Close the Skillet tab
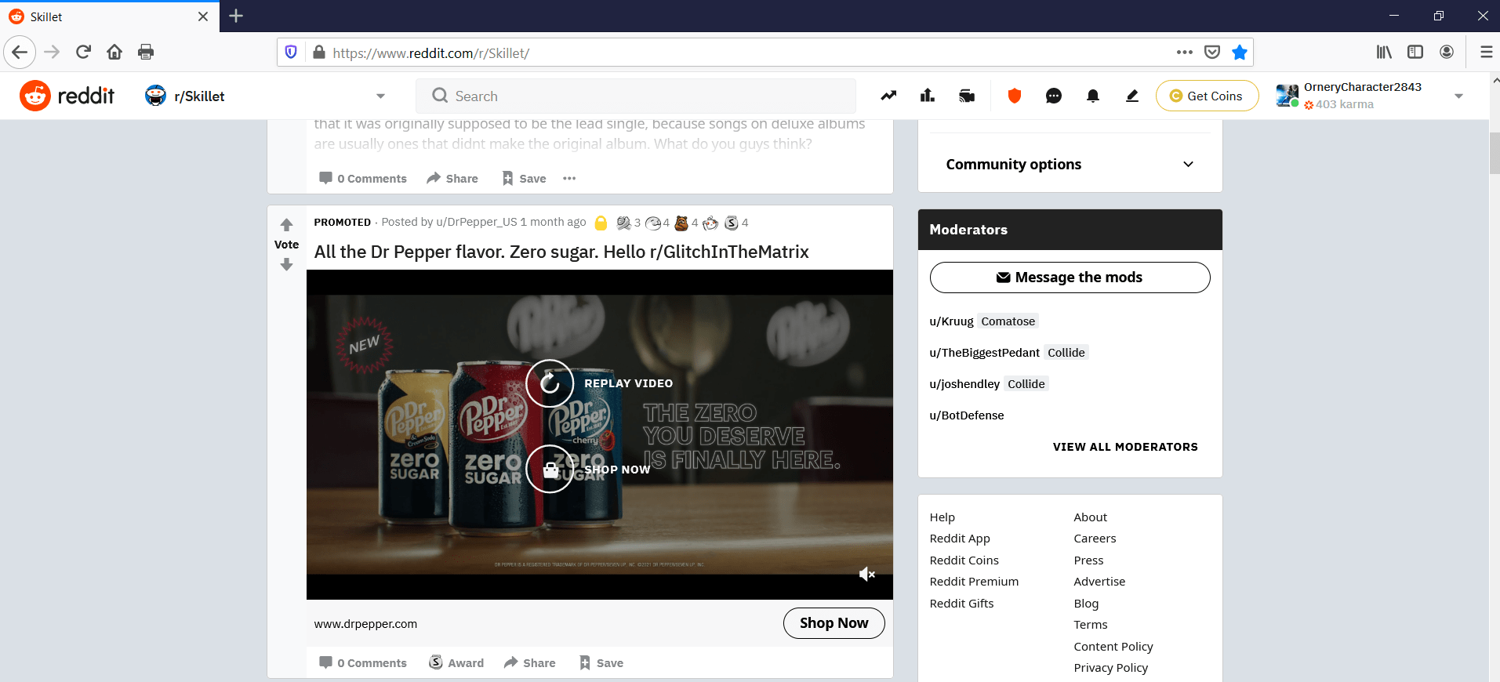Screen dimensions: 1500x682 click(x=203, y=16)
